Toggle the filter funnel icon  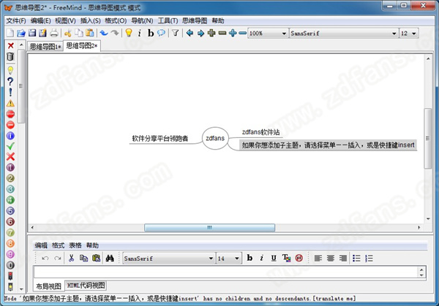pyautogui.click(x=176, y=33)
